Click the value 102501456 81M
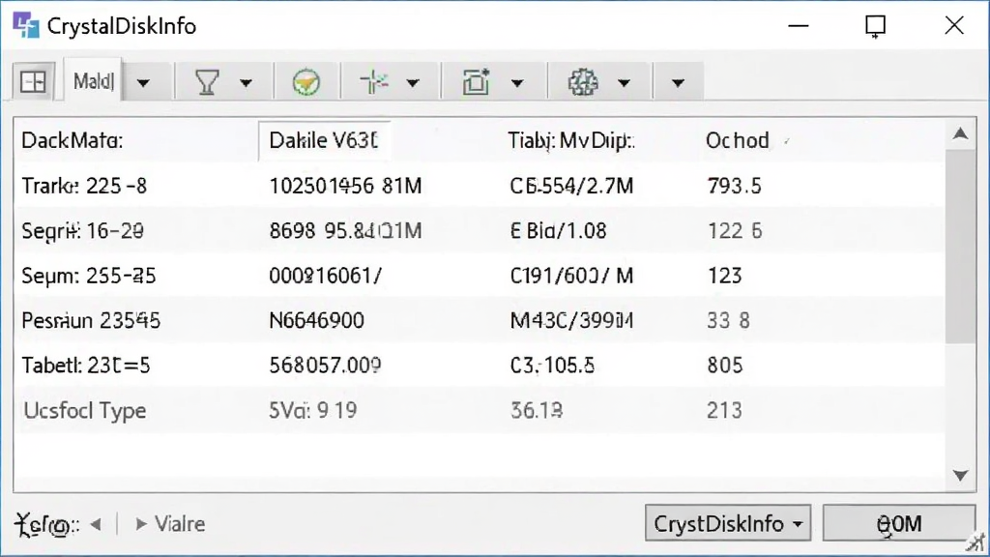The image size is (990, 557). coord(345,186)
